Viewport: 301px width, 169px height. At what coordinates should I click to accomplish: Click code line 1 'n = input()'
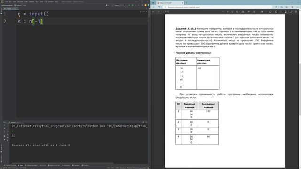[33, 14]
